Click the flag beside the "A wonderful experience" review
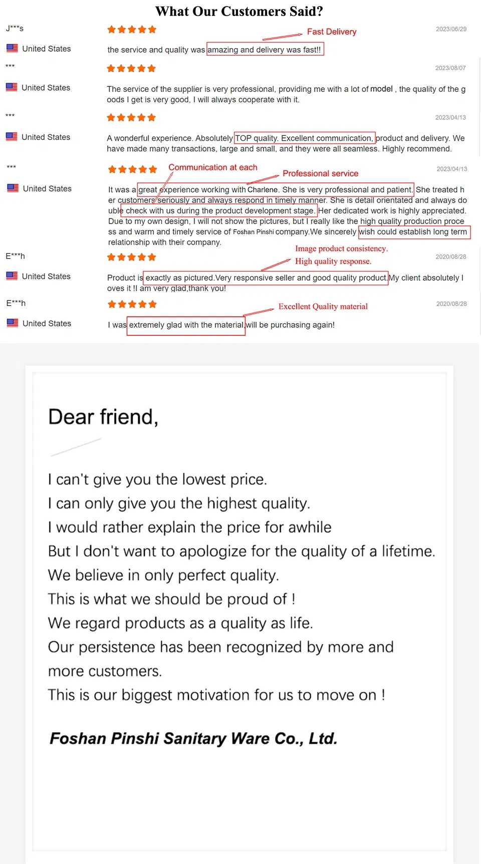 click(x=12, y=137)
